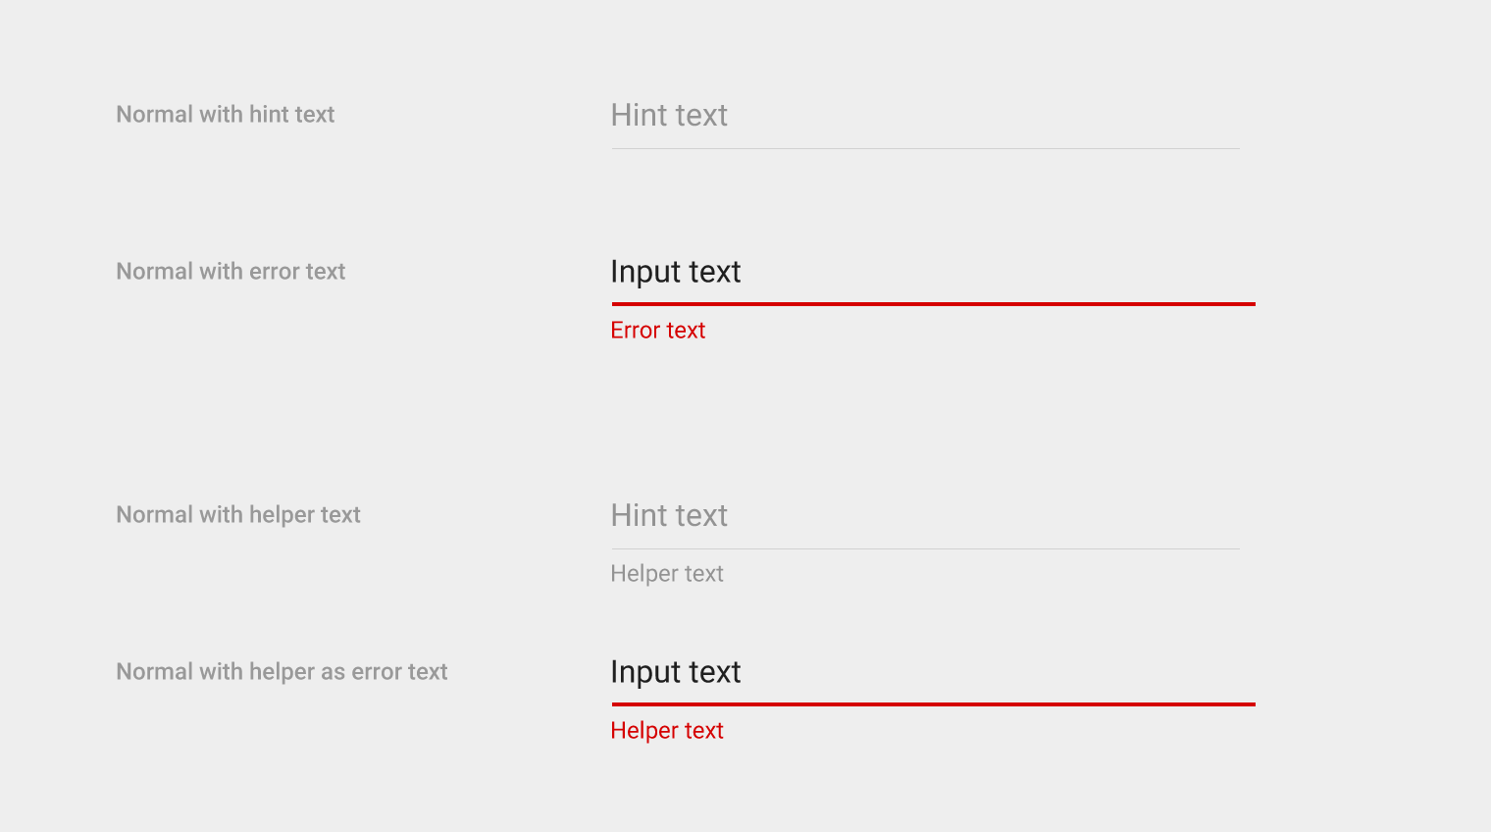1491x832 pixels.
Task: Click the 'Normal with hint text' label
Action: click(225, 114)
